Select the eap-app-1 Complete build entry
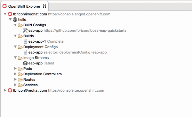Viewport: 192px width, 117px height. coord(46,41)
